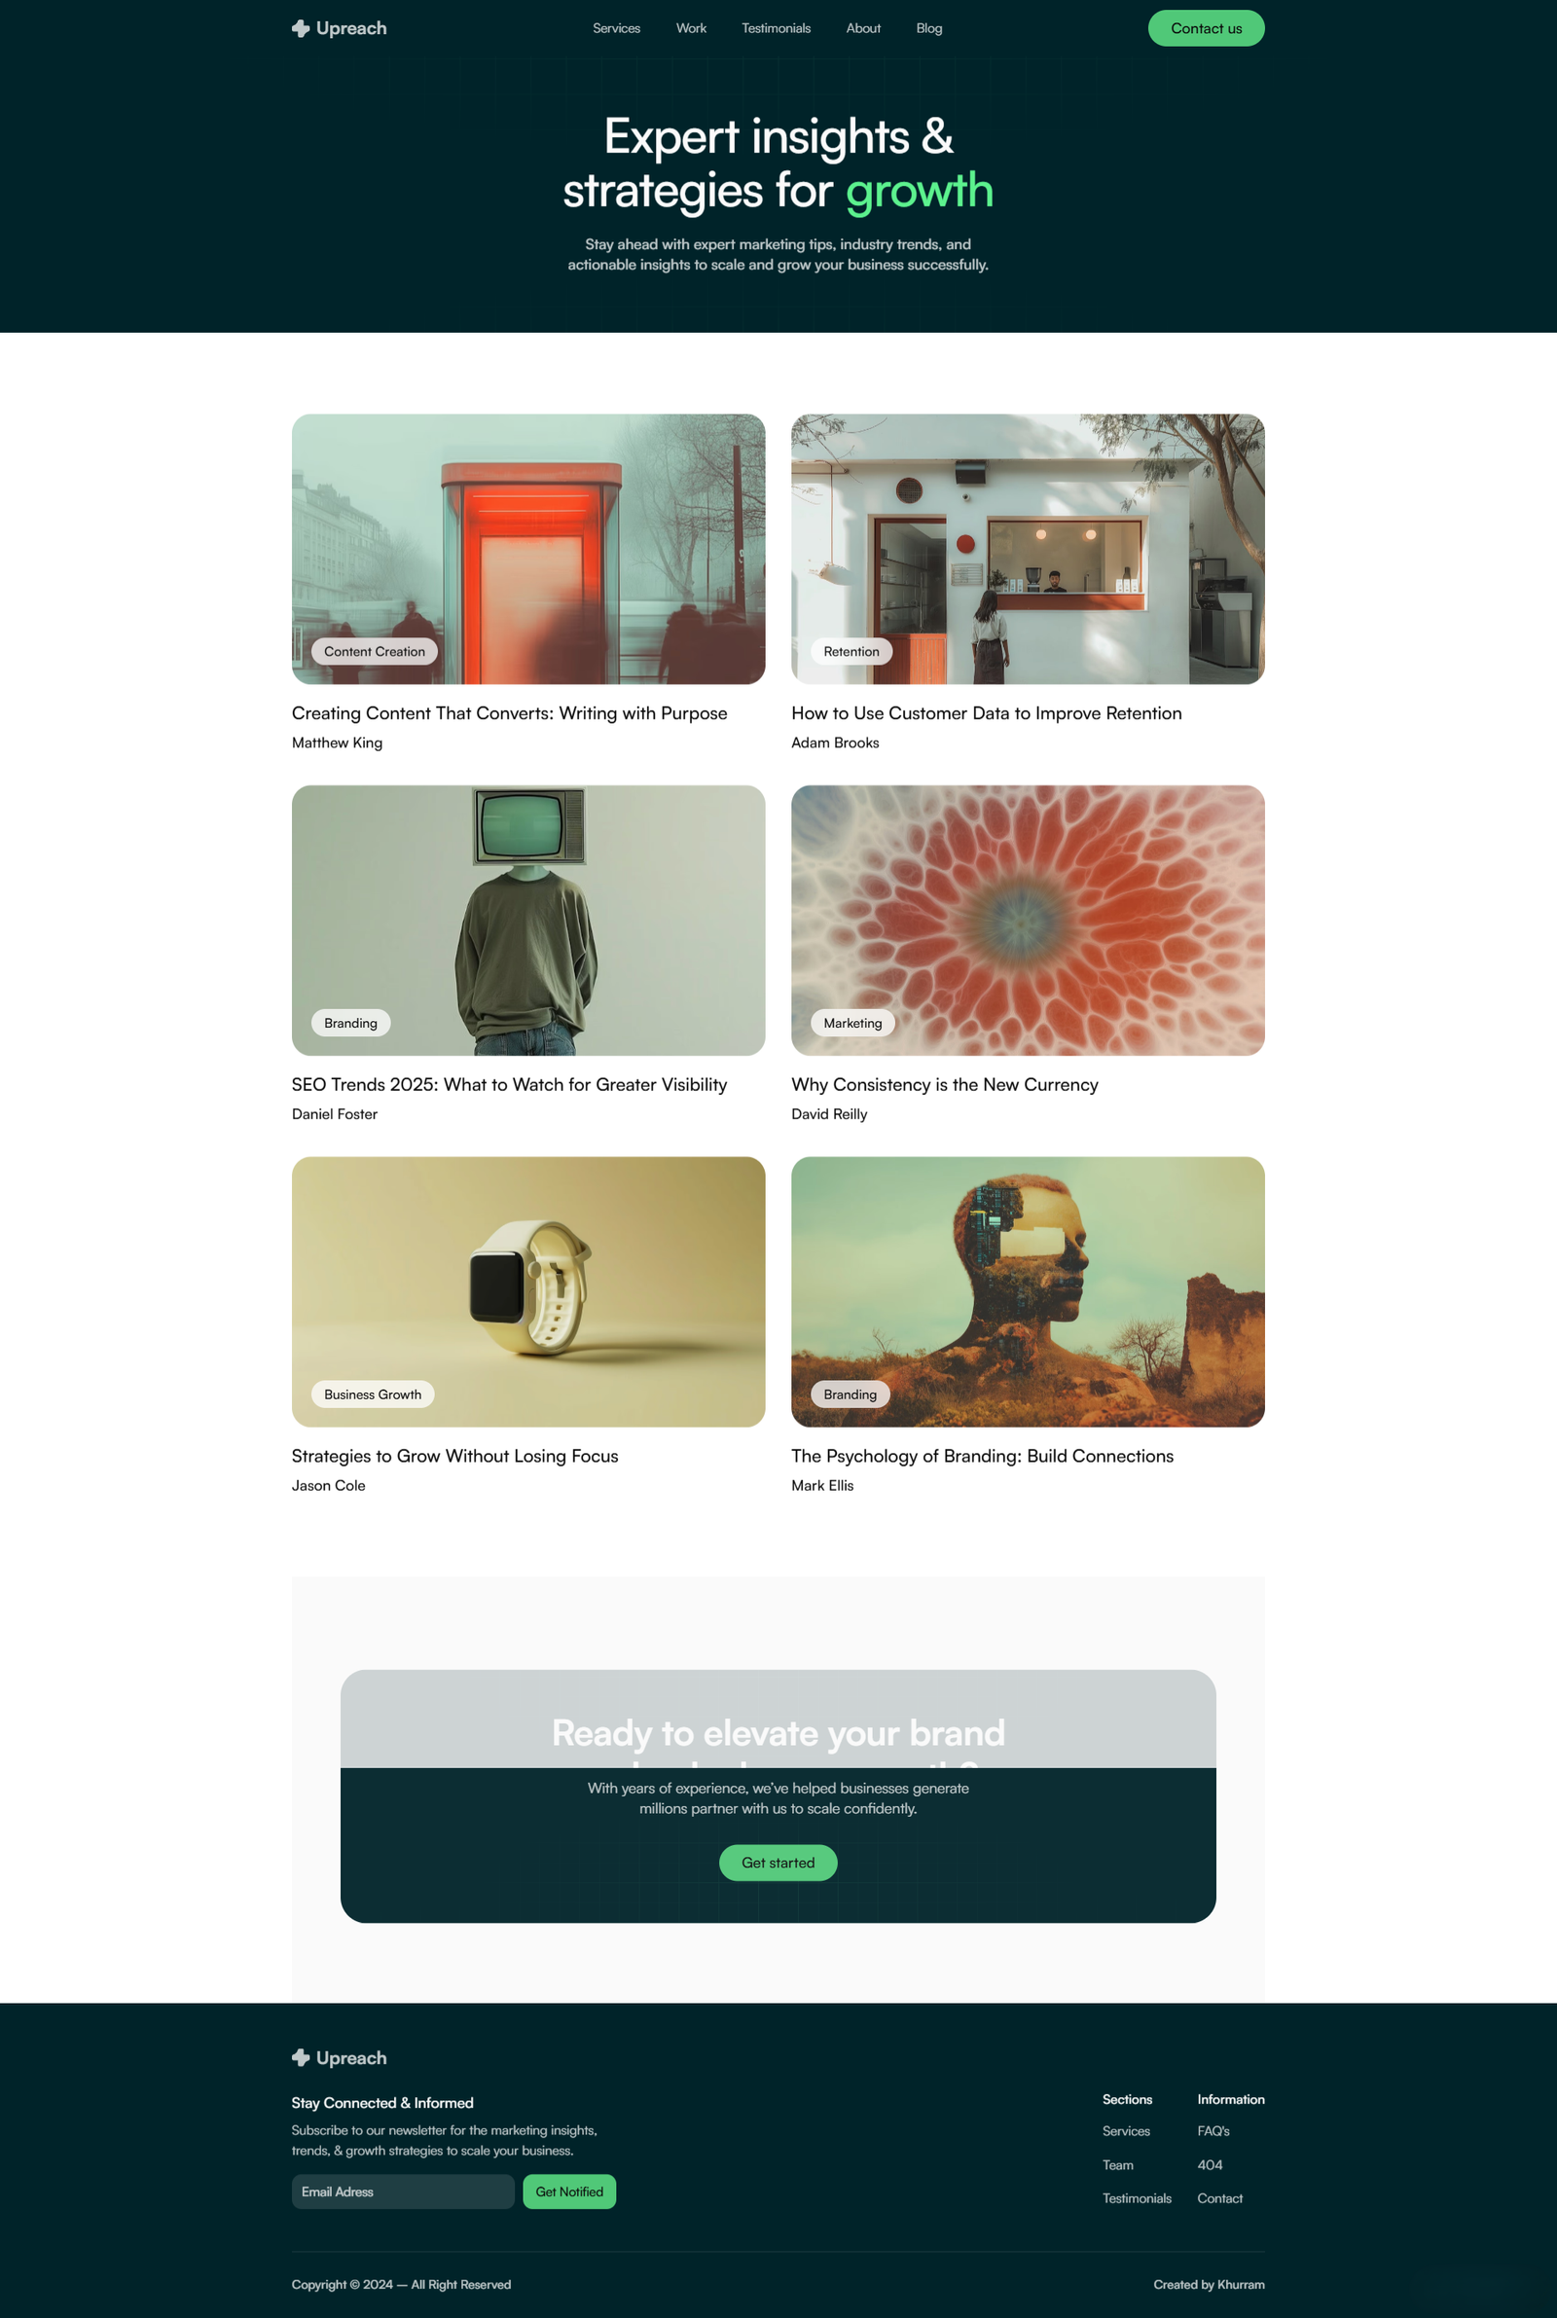This screenshot has height=2318, width=1557.
Task: Click the Contact us button
Action: [1206, 29]
